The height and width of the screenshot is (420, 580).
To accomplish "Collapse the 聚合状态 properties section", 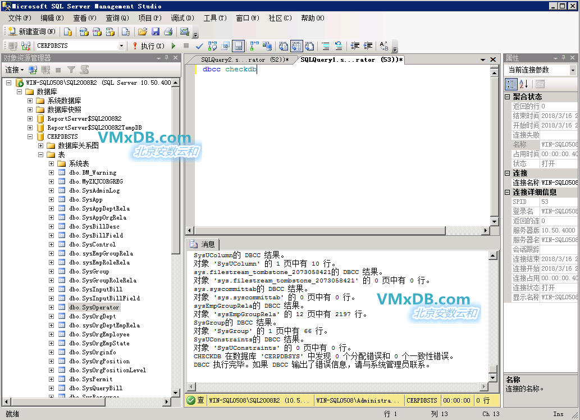I will 508,97.
